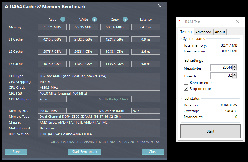Click the CPU Type 16-Core AMD Ryzen field

tap(99, 76)
